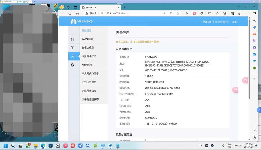The image size is (261, 150).
Task: Open the collections icon
Action: pyautogui.click(x=225, y=13)
